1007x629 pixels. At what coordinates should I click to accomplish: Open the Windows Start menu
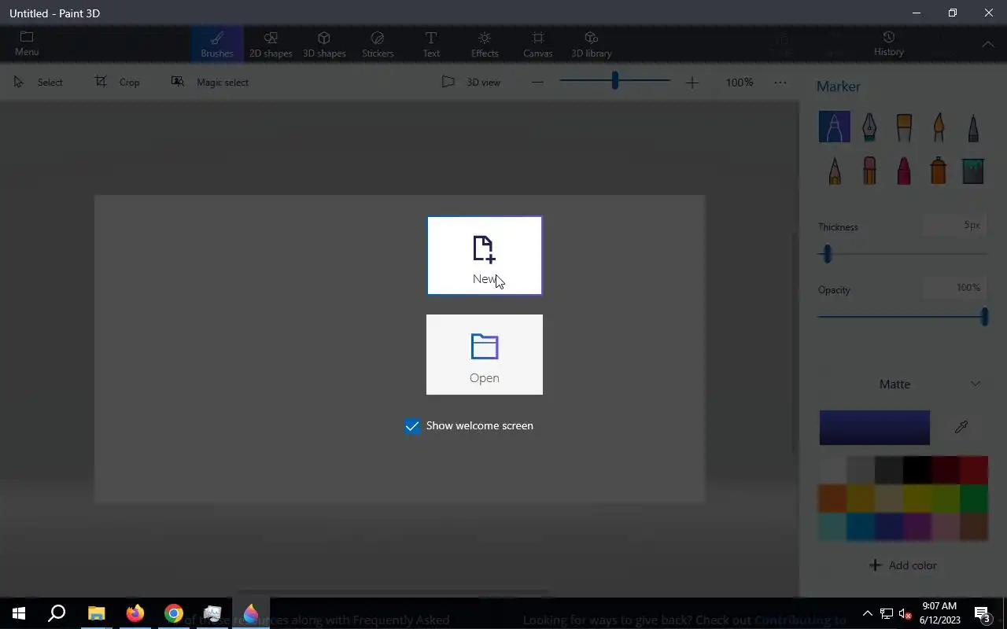coord(19,613)
